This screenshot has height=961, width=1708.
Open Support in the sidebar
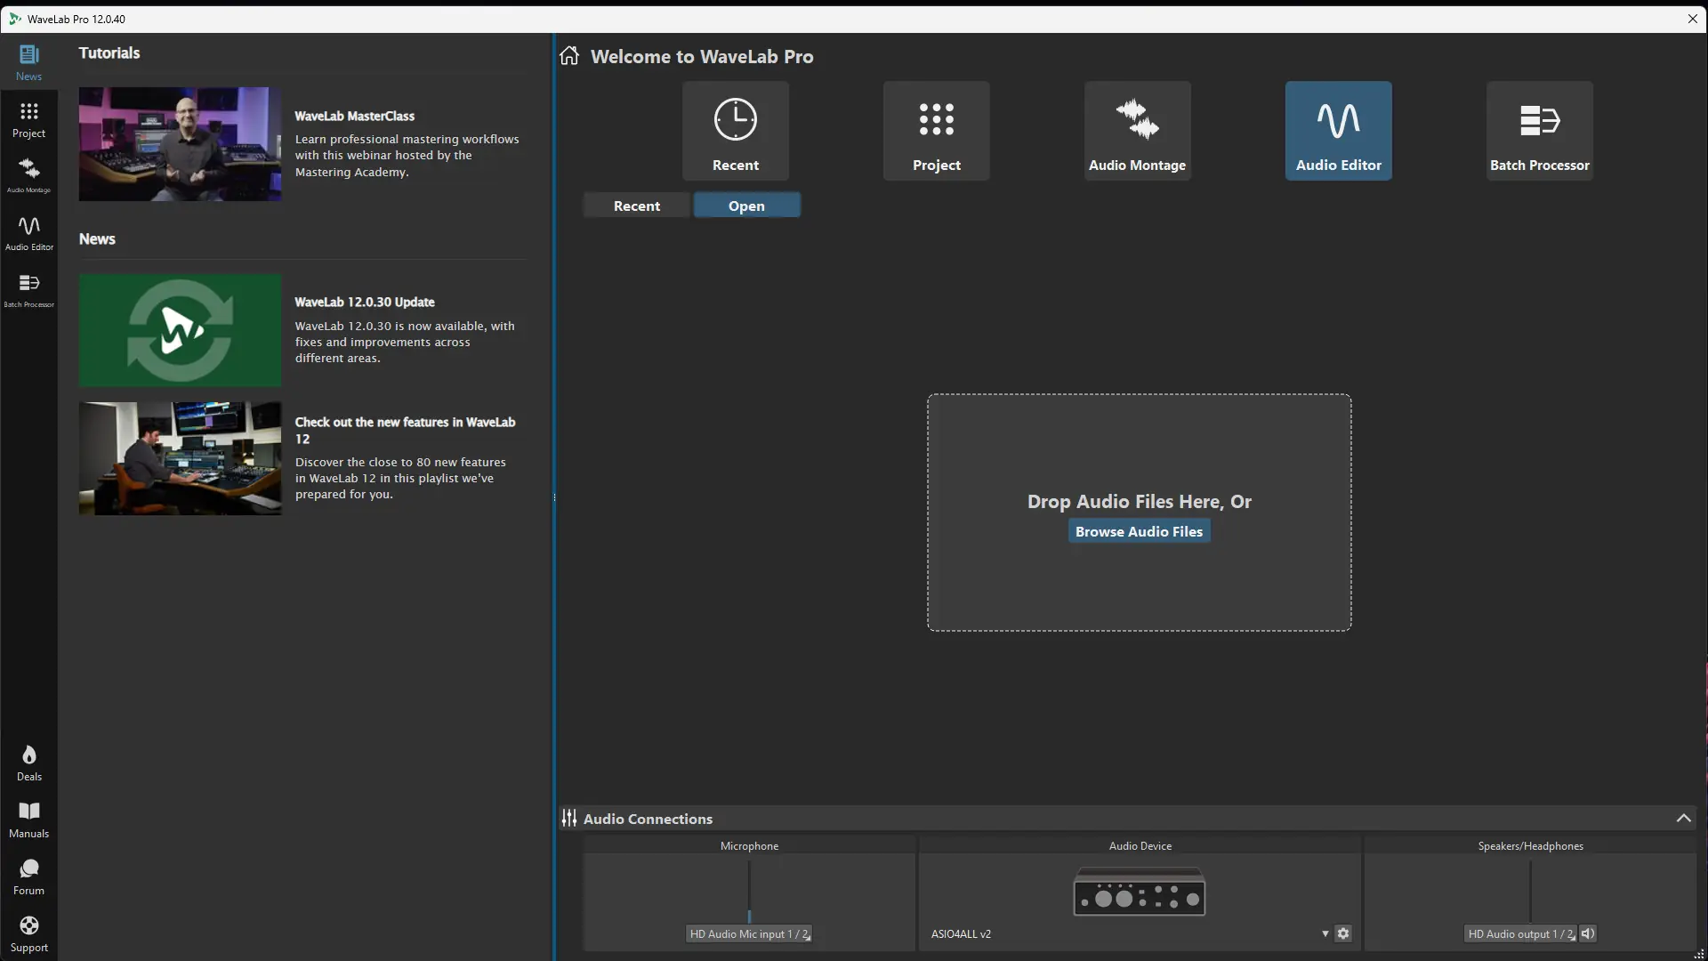pyautogui.click(x=28, y=934)
